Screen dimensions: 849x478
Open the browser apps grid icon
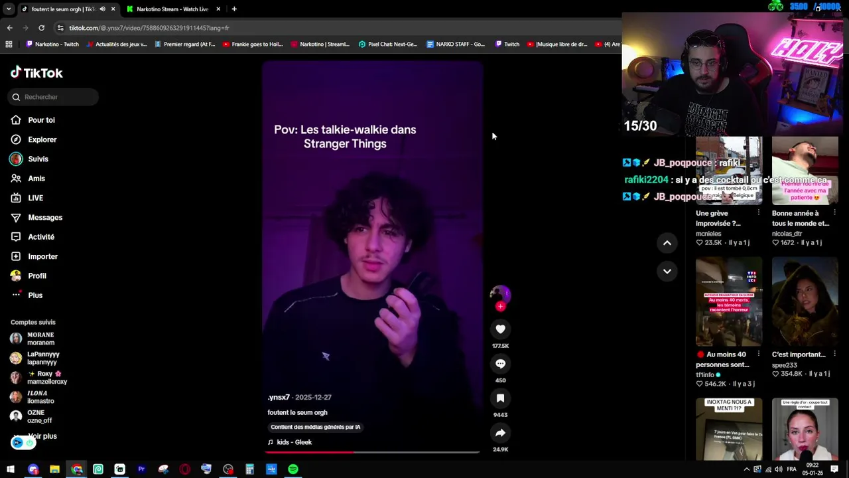pyautogui.click(x=9, y=44)
